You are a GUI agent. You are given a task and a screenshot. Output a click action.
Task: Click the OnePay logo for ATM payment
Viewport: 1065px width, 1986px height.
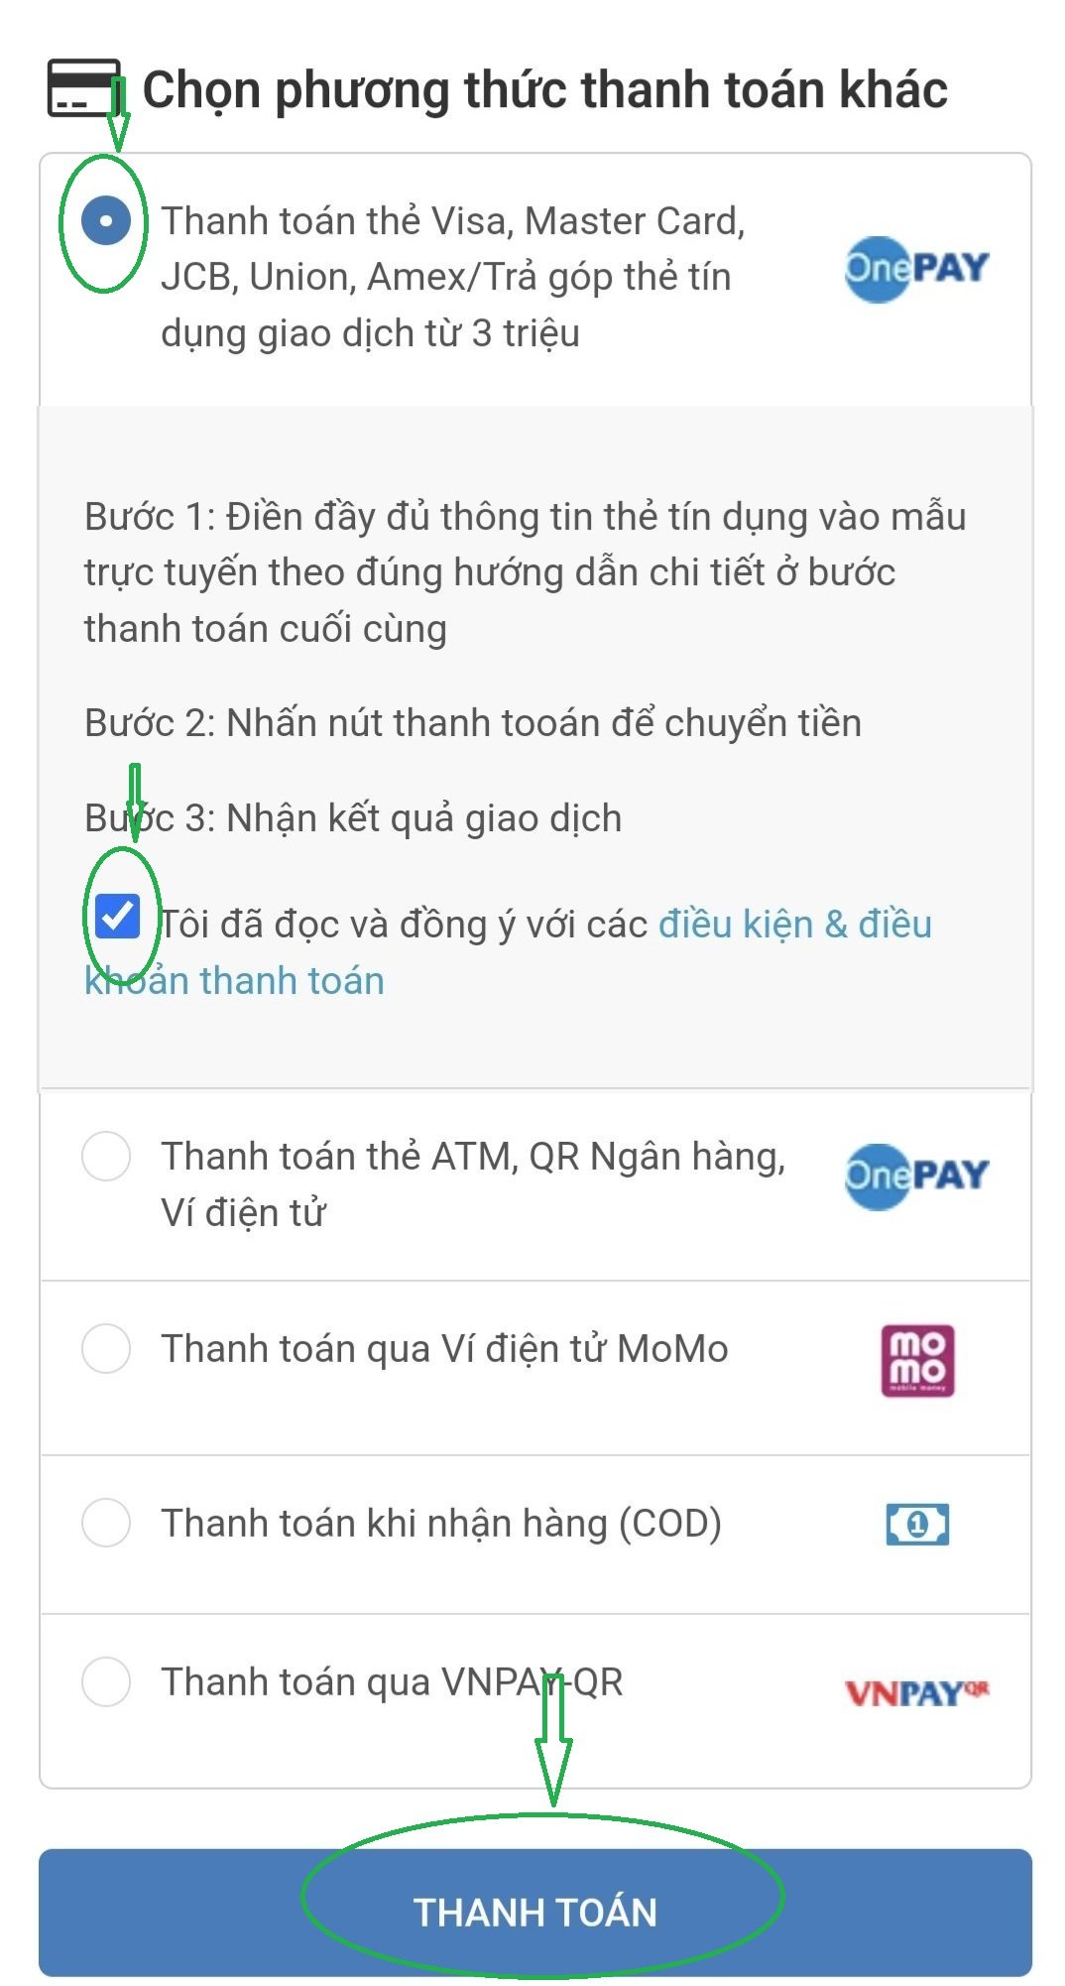[916, 1176]
